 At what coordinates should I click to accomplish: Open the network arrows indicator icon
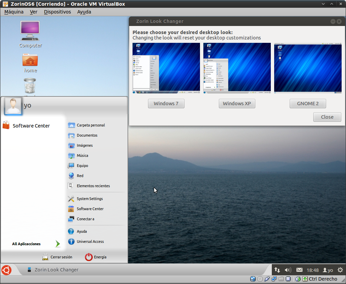[x=277, y=270]
